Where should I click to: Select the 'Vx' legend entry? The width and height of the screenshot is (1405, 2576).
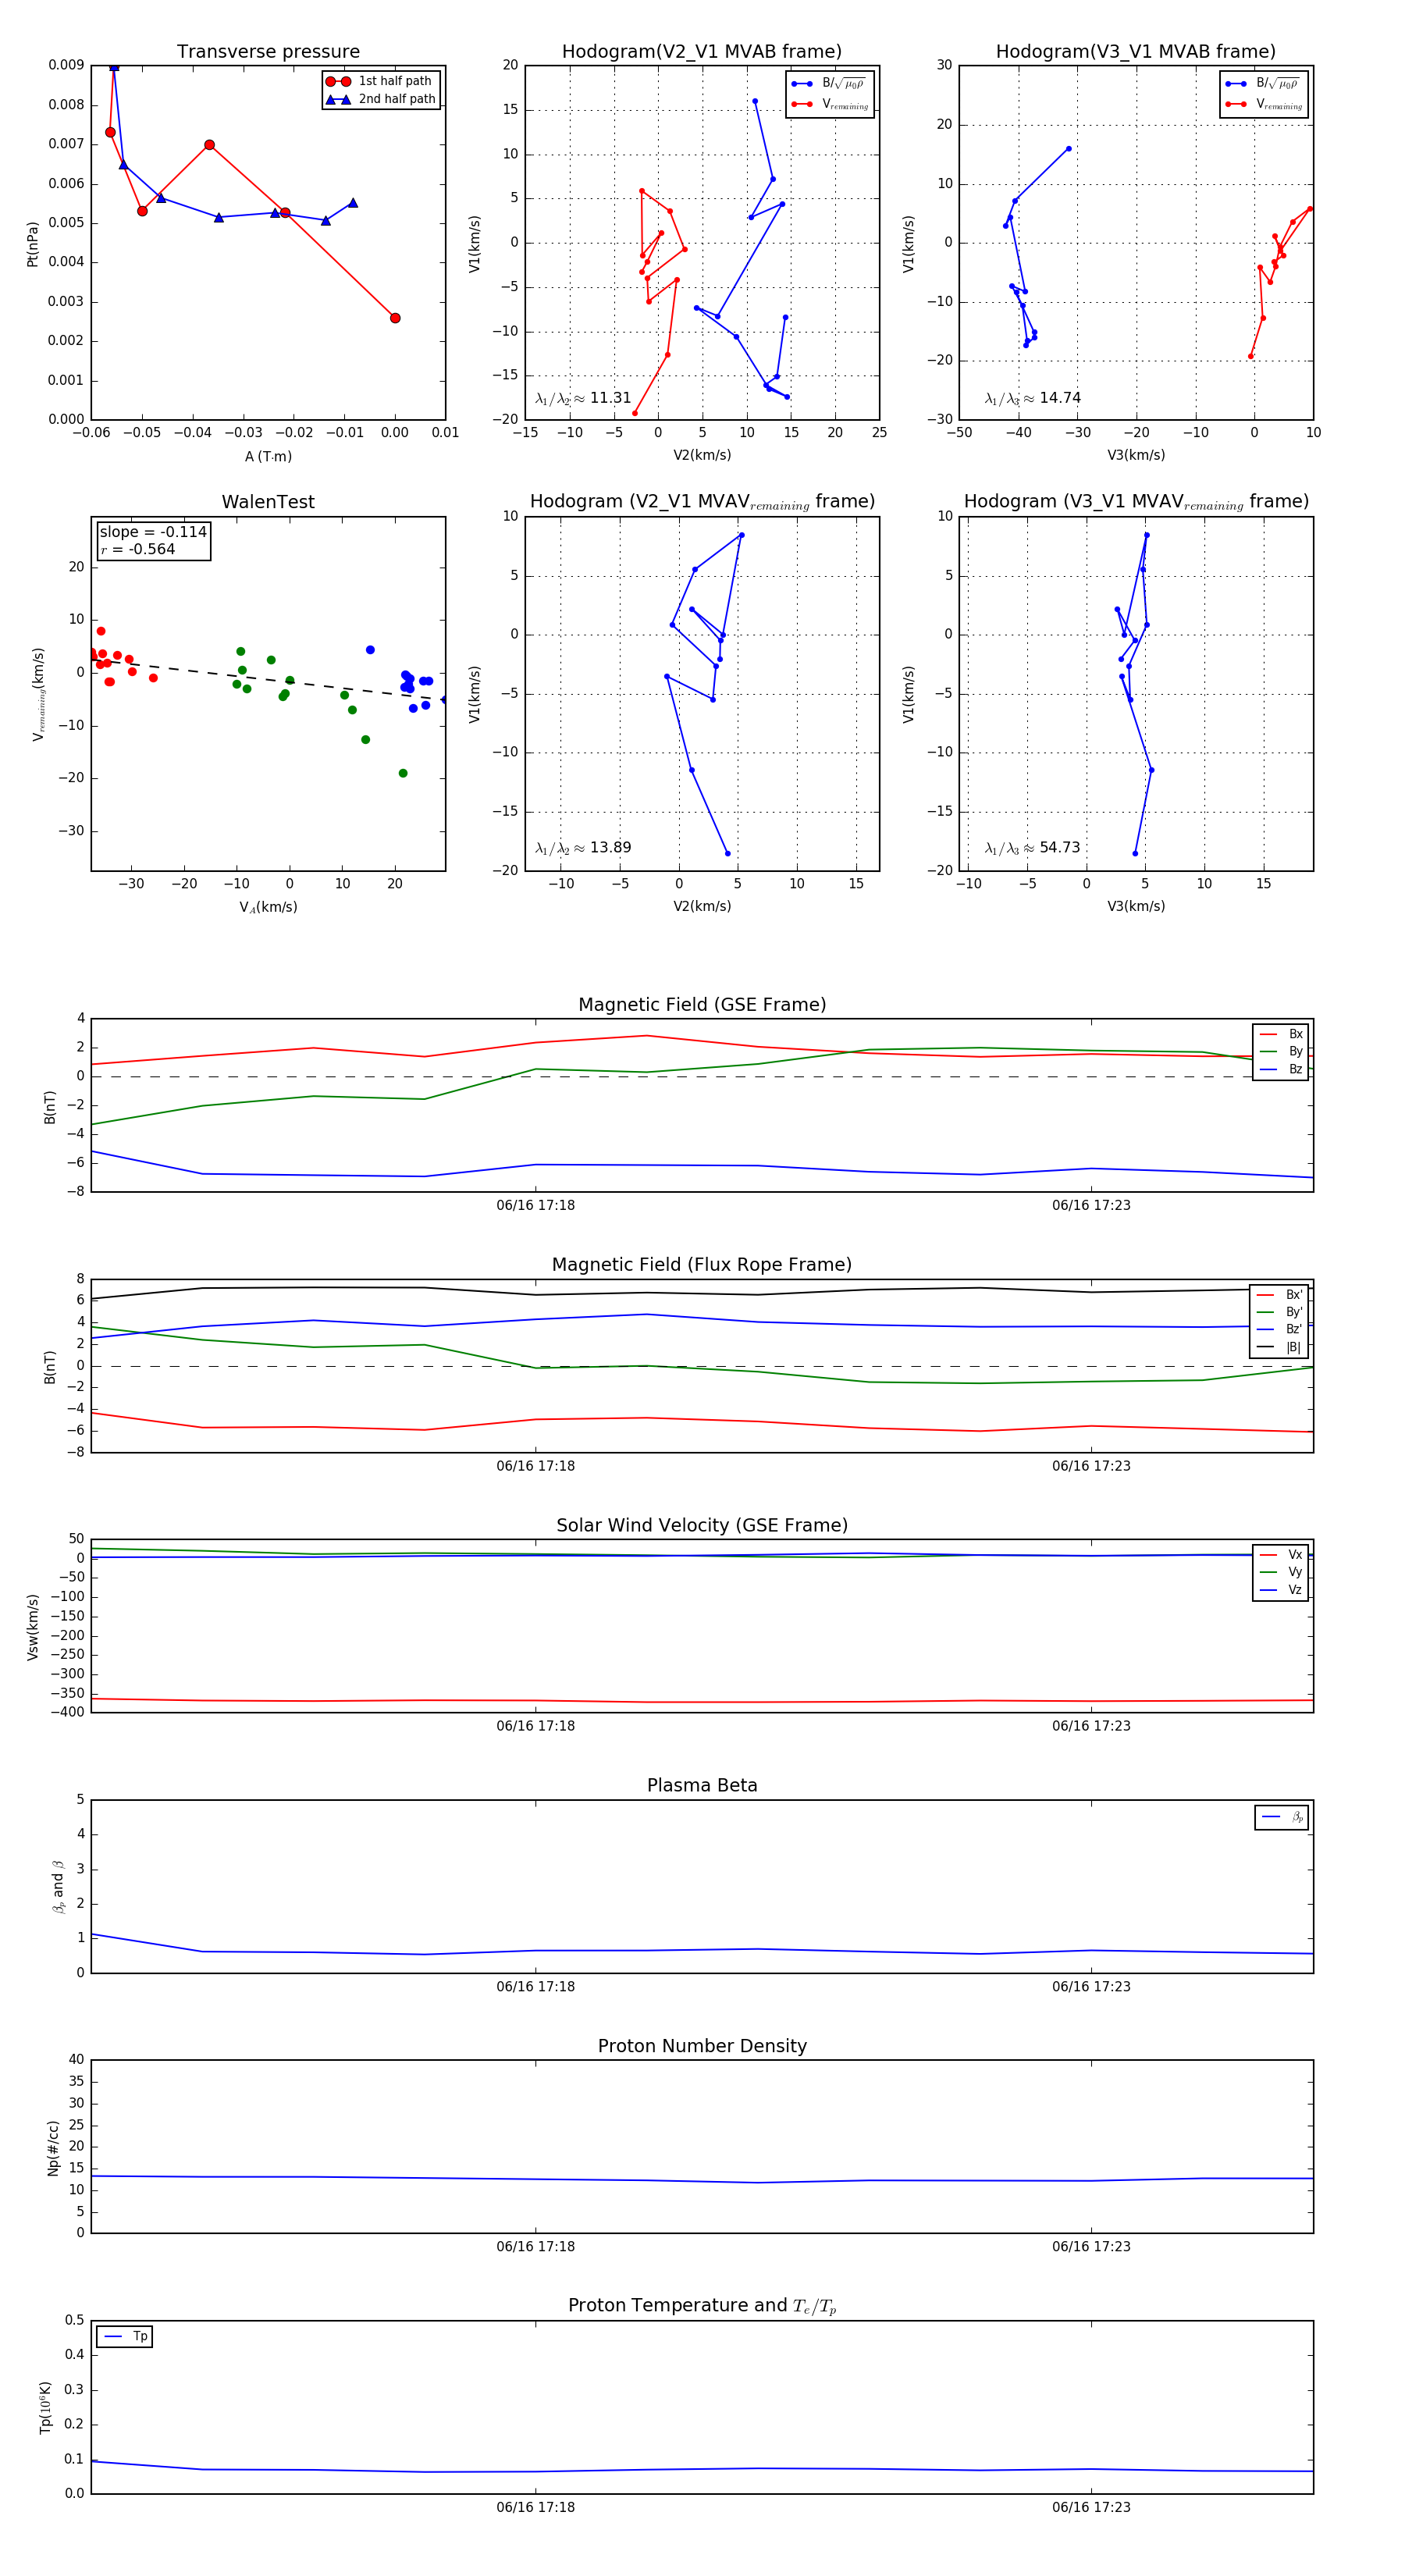coord(1281,1554)
